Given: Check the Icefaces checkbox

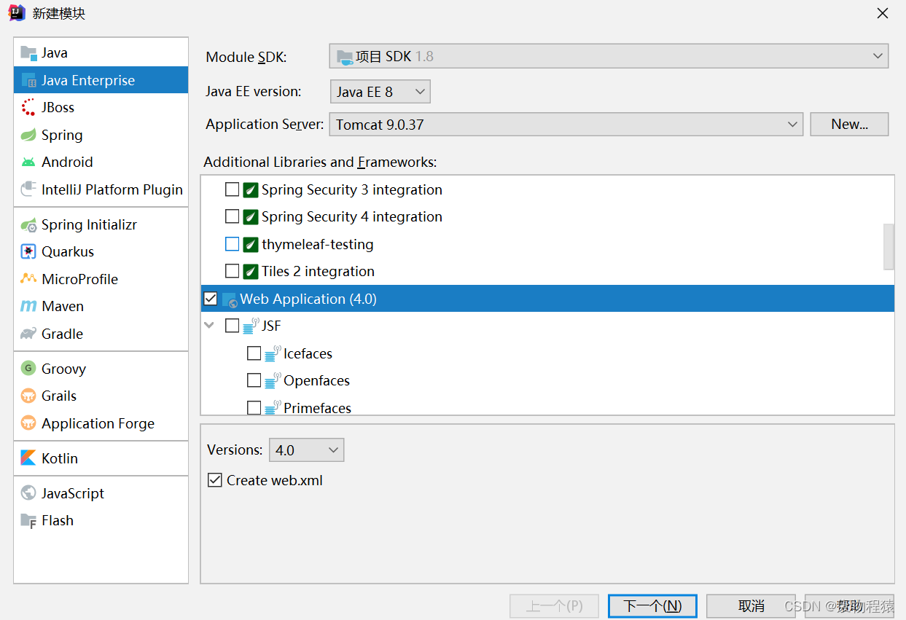Looking at the screenshot, I should [254, 353].
